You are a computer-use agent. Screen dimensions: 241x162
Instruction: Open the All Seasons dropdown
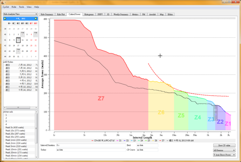click(x=224, y=150)
